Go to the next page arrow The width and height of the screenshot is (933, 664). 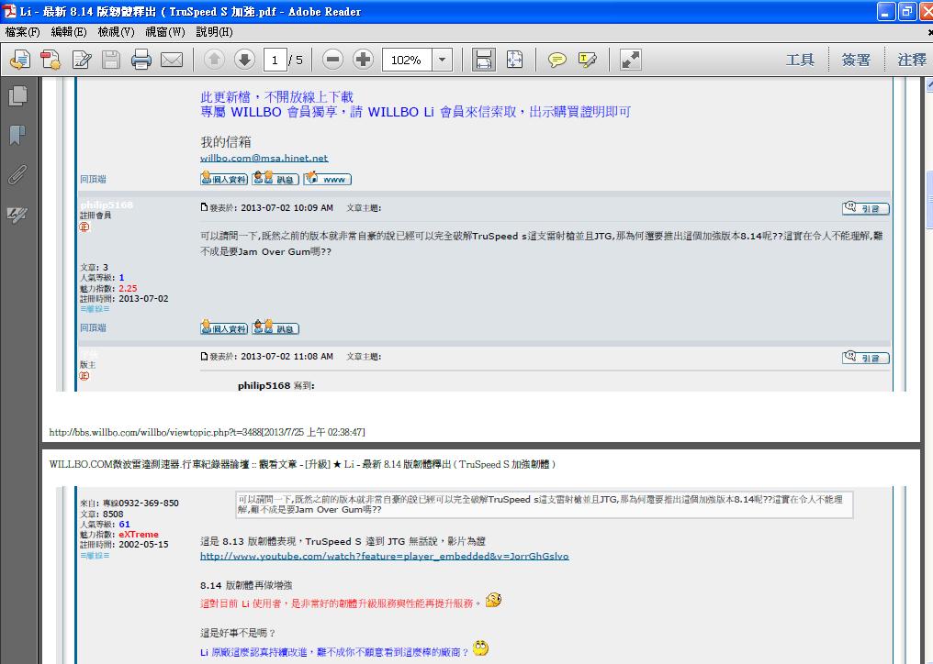pos(244,61)
